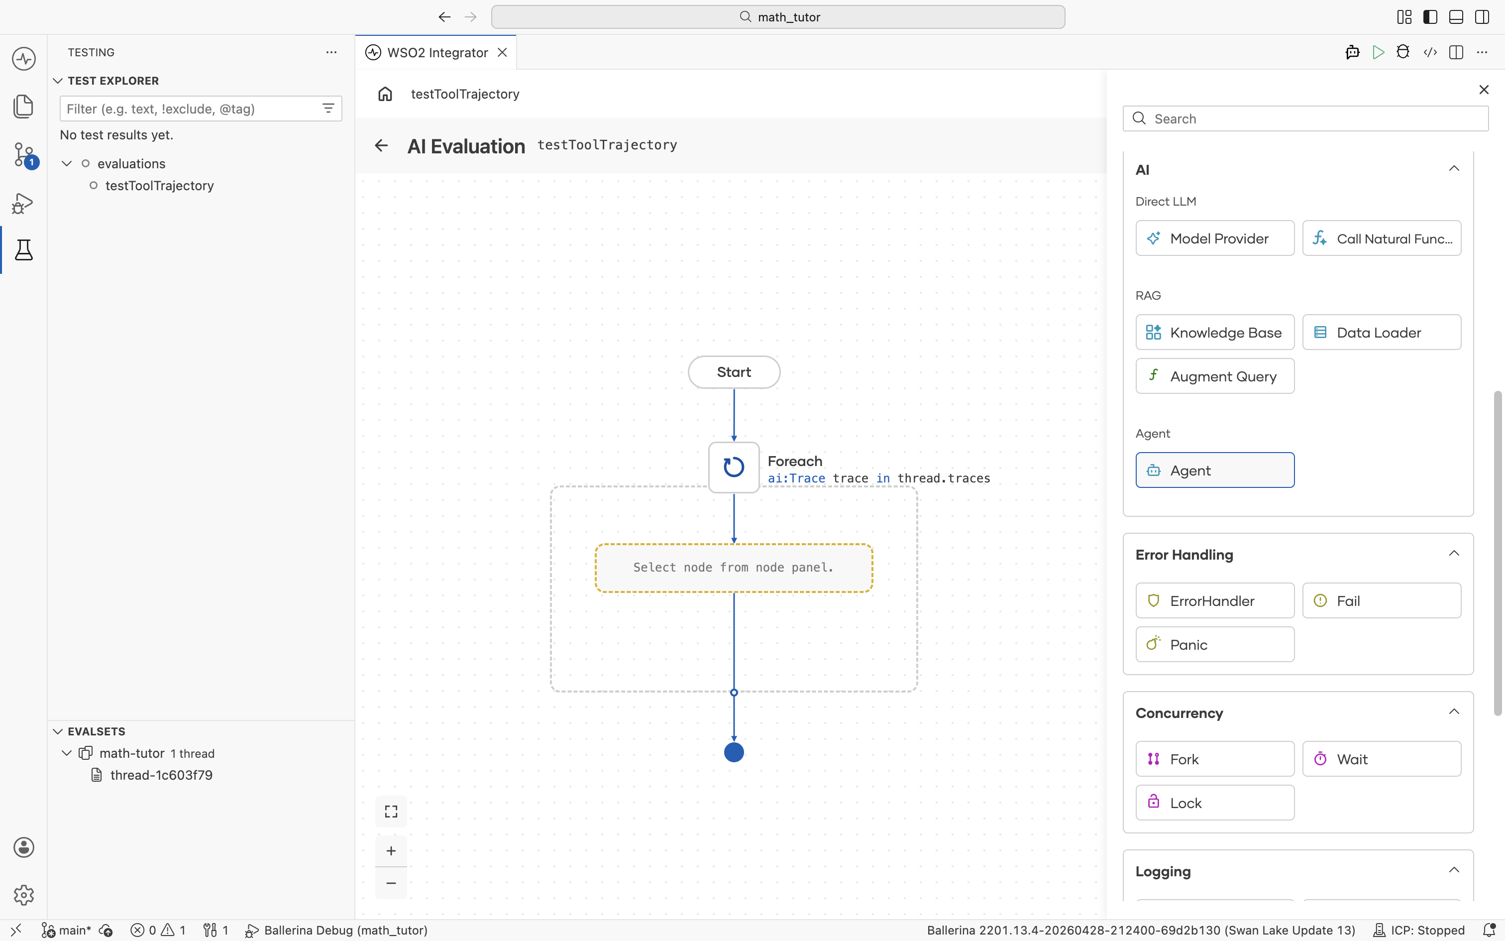Open Source Control with badge 1

23,154
